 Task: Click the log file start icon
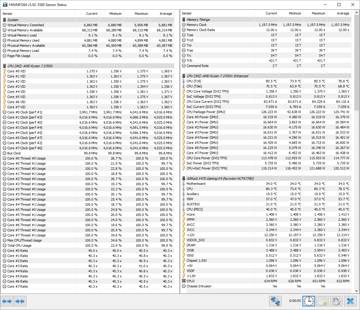323,301
